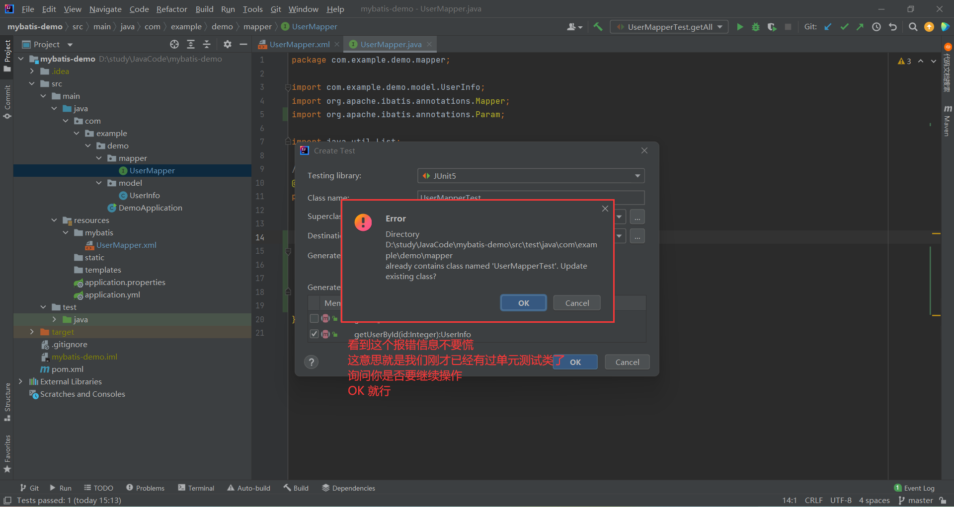Open Dependencies tool tab
954x507 pixels.
click(348, 488)
